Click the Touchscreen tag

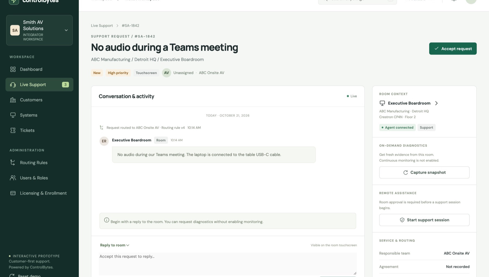pyautogui.click(x=146, y=73)
